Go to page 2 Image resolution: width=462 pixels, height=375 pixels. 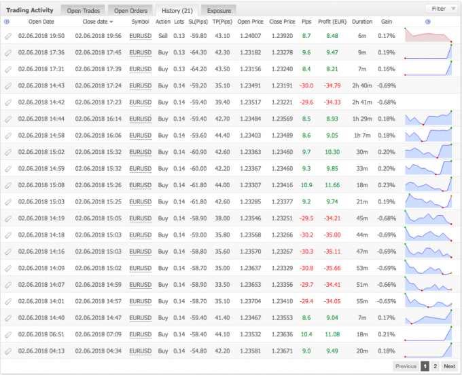(x=435, y=366)
